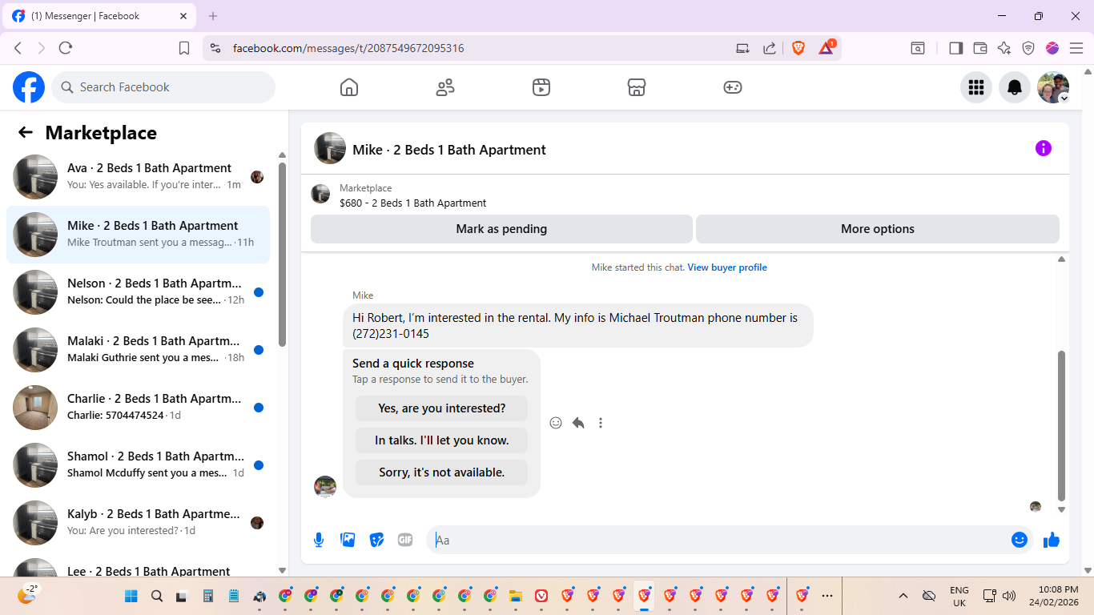Send 'Sorry, it's not available.' response
This screenshot has height=615, width=1094.
point(442,472)
